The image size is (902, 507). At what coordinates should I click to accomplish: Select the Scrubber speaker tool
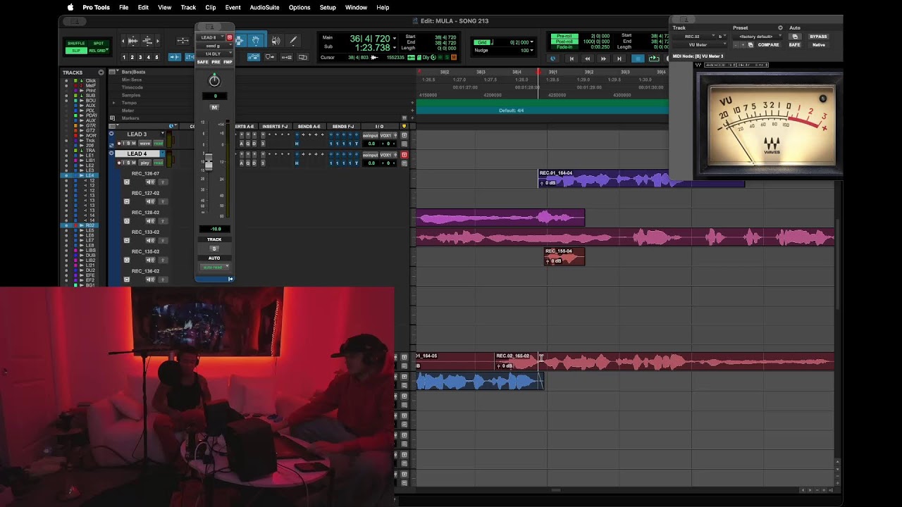click(276, 41)
